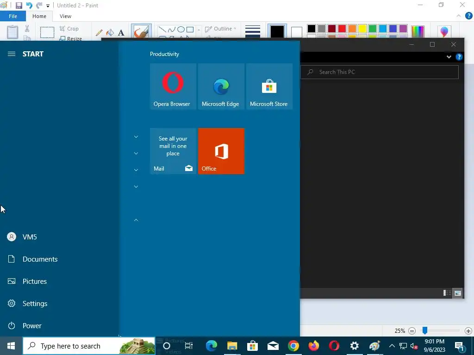Click the network icon in system tray

click(403, 346)
